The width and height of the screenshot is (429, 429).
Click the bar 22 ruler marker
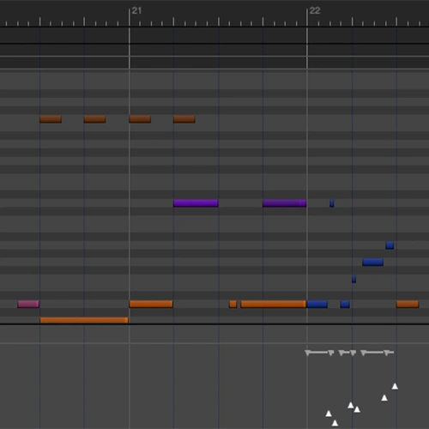[315, 11]
